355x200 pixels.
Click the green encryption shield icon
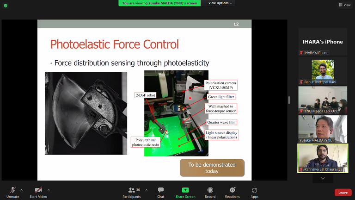tap(5, 6)
